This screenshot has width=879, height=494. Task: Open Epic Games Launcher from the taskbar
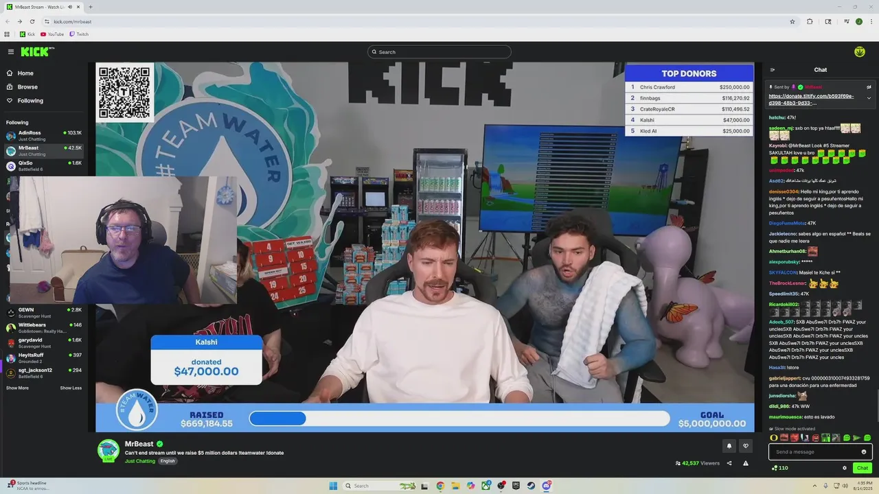(516, 486)
